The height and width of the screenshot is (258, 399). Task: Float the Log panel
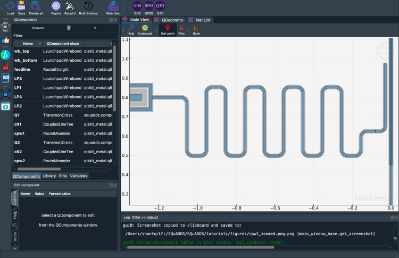pyautogui.click(x=392, y=218)
